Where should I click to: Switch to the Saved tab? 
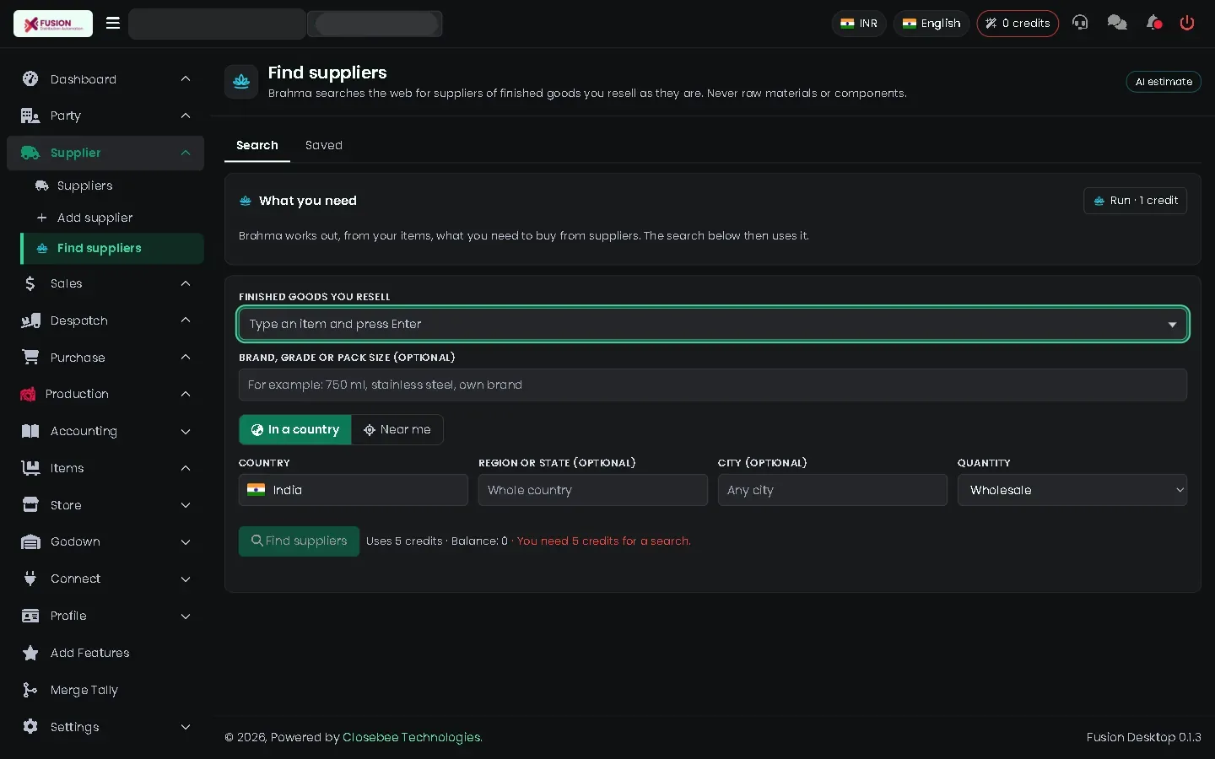(324, 145)
